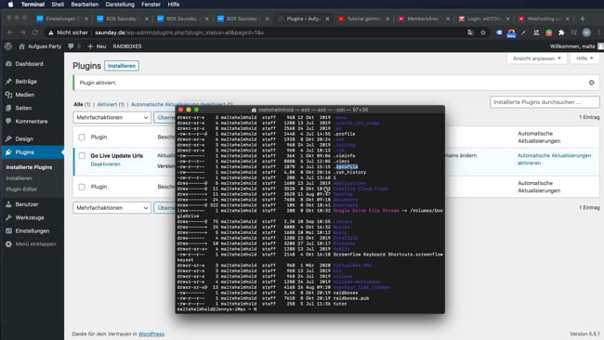Open the Dashboard in sidebar
604x340 pixels.
(x=30, y=64)
